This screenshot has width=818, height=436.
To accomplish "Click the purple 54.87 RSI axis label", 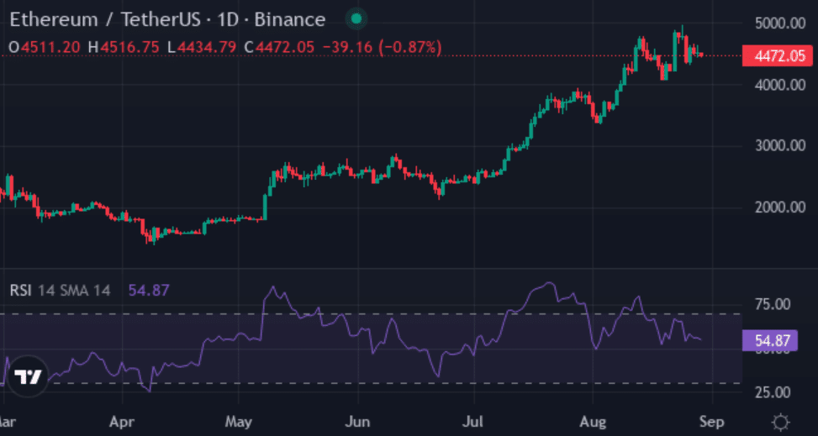I will tap(770, 340).
